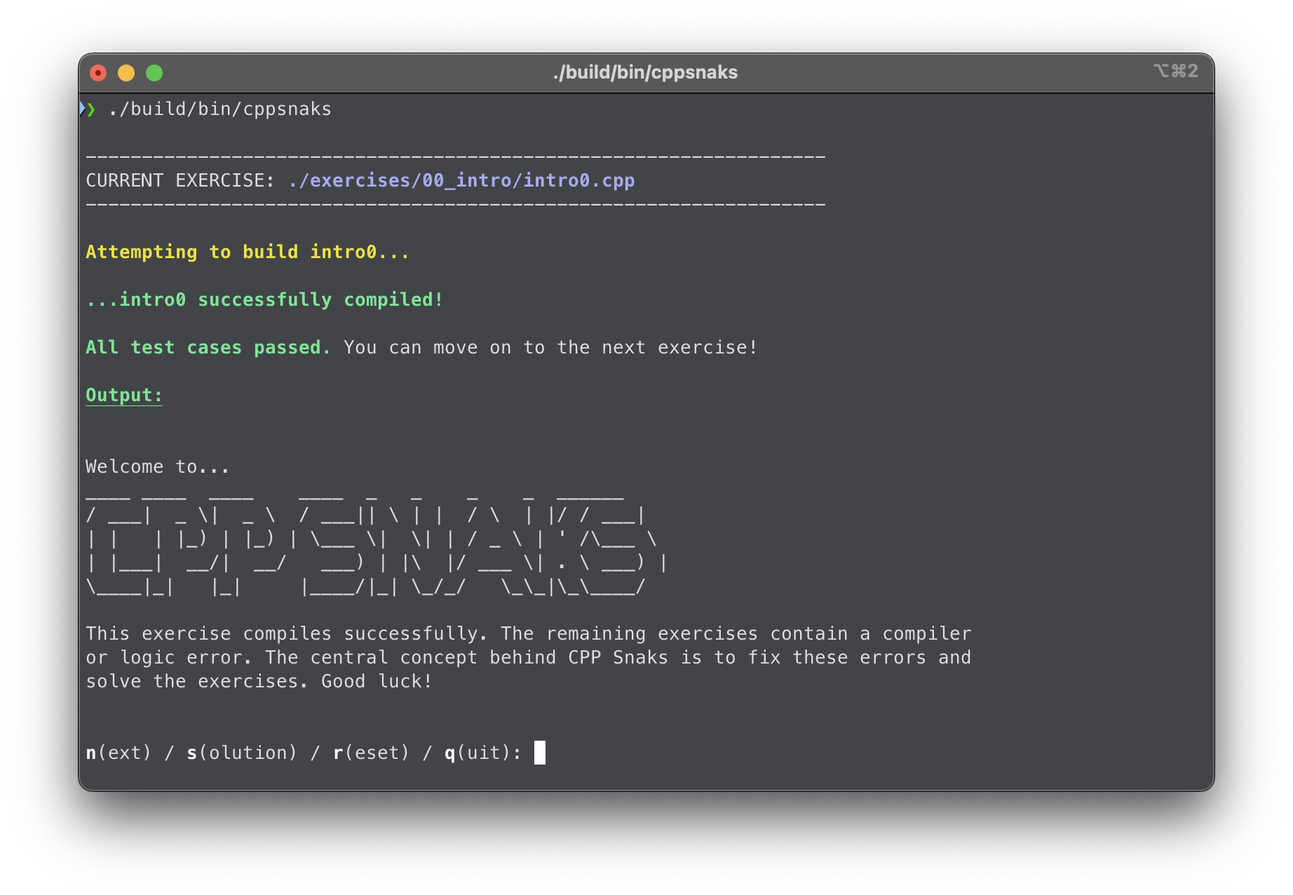Click the typed ./build/bin/cppsnaks command text
1293x895 pixels.
point(219,109)
